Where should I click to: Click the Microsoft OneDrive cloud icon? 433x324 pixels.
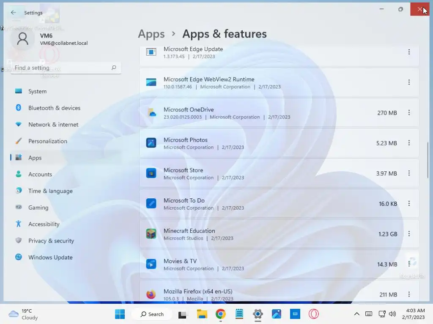pos(152,112)
